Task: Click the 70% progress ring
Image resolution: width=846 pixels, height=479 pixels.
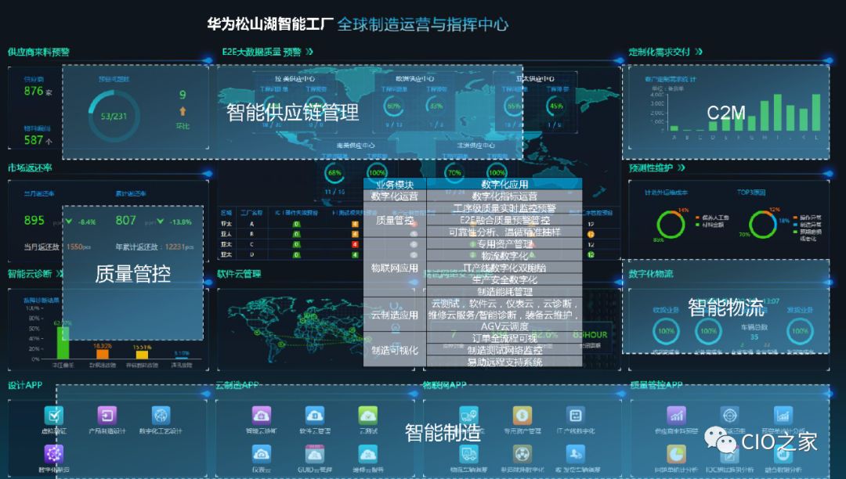Action: [454, 173]
